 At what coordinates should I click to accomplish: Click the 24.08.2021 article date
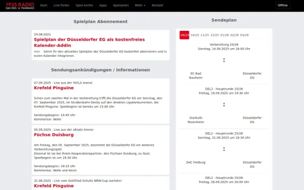[x=42, y=34]
